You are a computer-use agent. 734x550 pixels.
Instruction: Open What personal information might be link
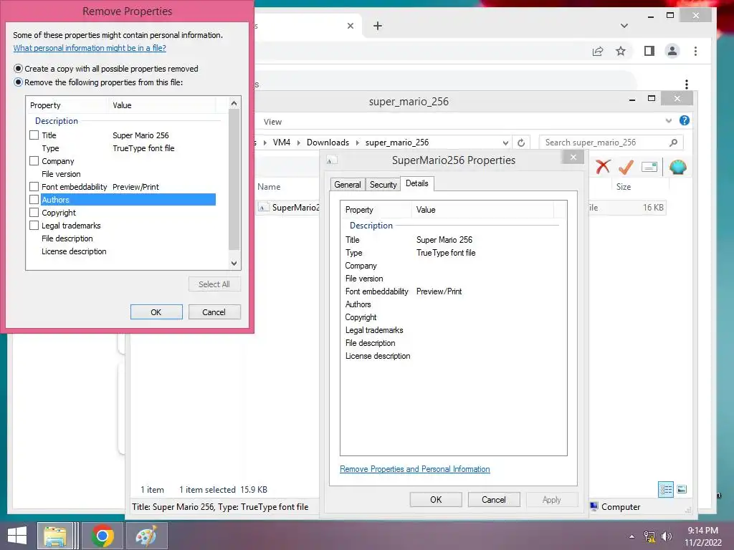click(90, 48)
